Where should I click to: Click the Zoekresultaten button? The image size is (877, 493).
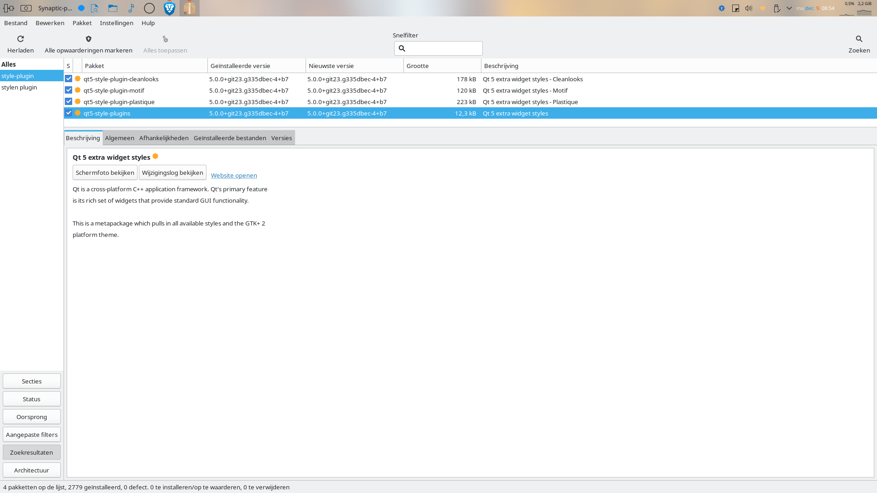click(32, 452)
